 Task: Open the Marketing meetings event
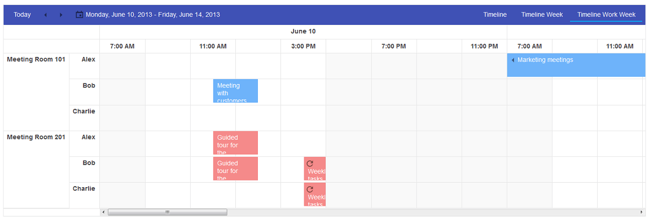pos(576,65)
